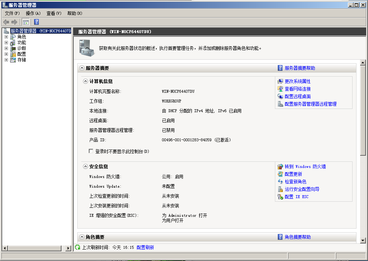Screen dimensions: 368x261
Task: Open the 服务器摘要帮助 link
Action: [x=300, y=68]
